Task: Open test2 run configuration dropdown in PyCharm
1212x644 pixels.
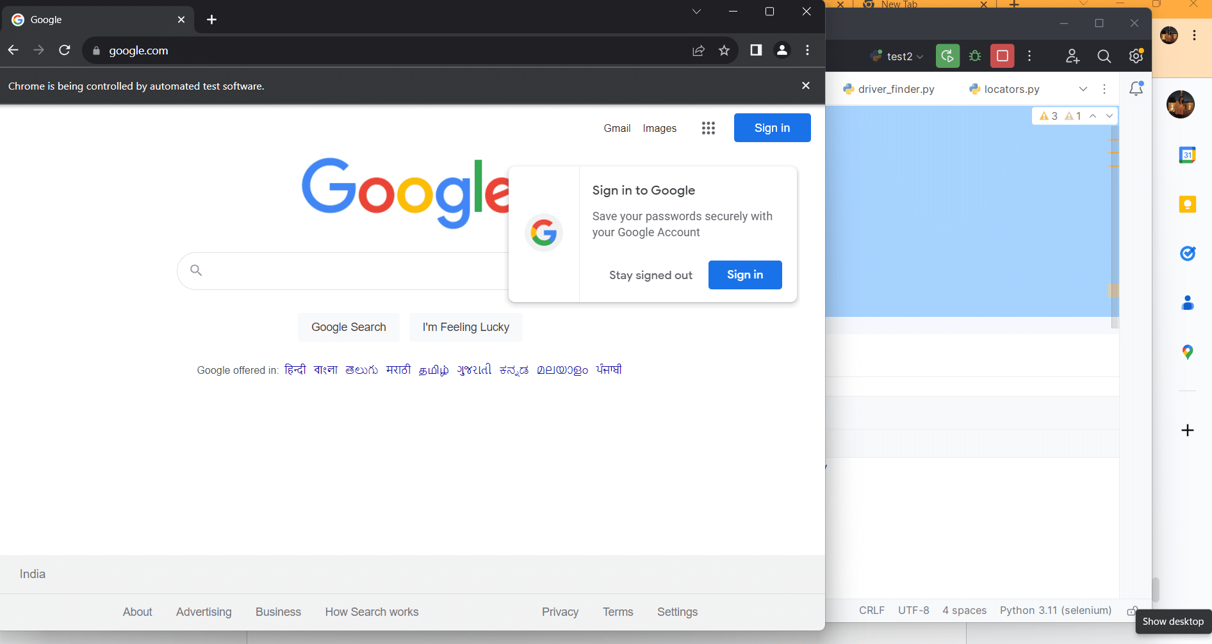Action: coord(897,56)
